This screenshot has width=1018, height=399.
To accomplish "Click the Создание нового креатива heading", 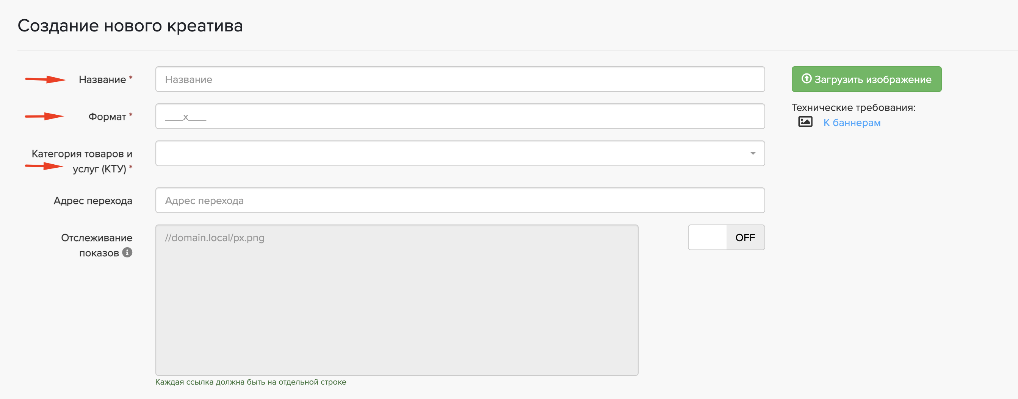I will 130,26.
